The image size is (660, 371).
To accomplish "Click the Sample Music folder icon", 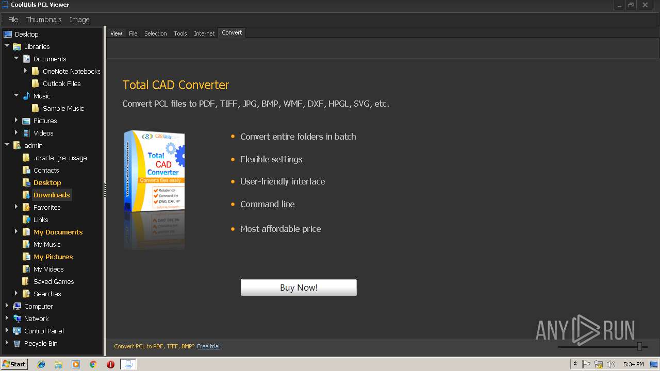I will coord(36,108).
